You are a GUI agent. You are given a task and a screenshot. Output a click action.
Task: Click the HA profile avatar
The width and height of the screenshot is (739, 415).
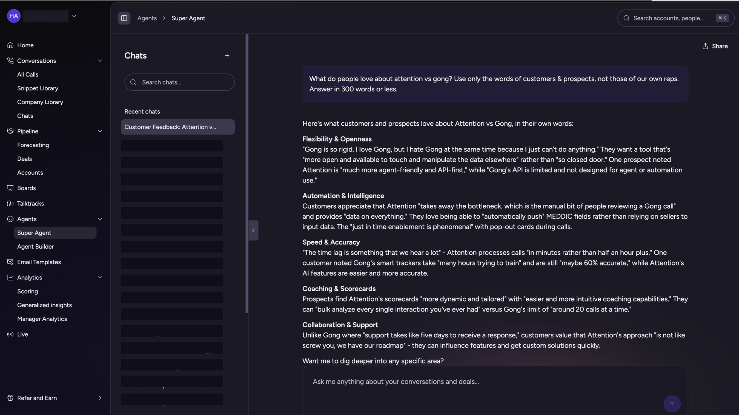pos(14,16)
